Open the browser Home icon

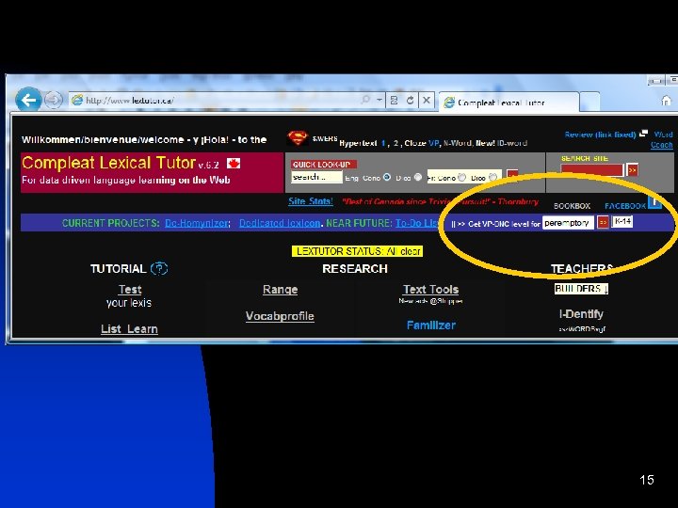(667, 101)
